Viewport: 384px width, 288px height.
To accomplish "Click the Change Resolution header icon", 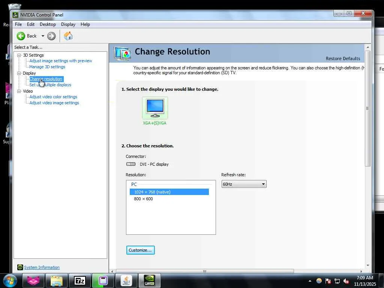I will point(123,54).
